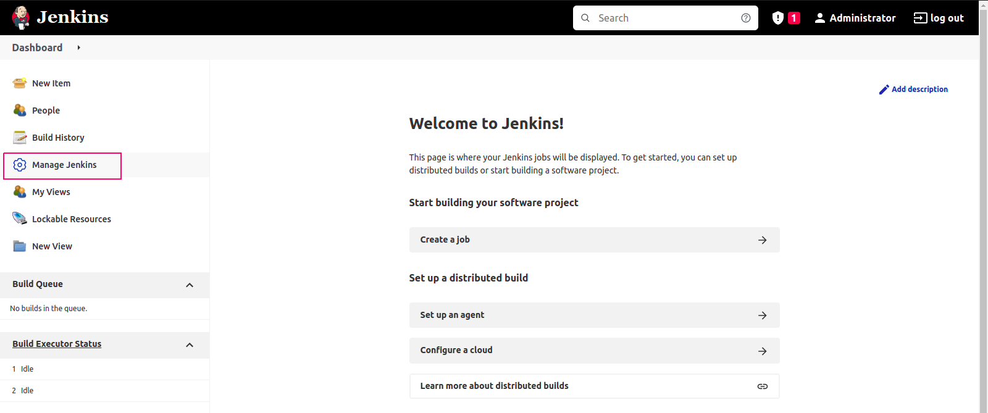
Task: Click the Jenkins butler logo
Action: coord(21,17)
